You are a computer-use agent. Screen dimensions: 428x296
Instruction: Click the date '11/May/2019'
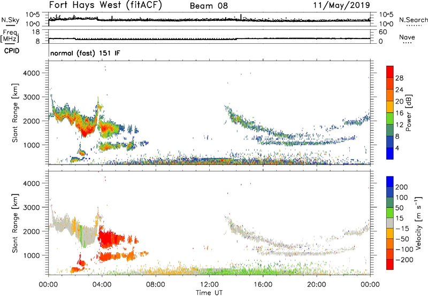[x=341, y=5]
